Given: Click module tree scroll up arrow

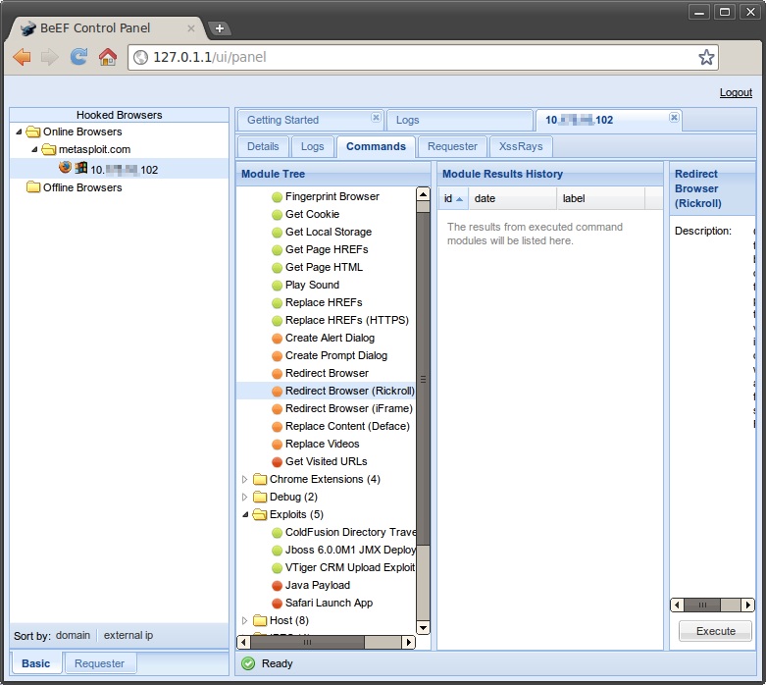Looking at the screenshot, I should tap(423, 194).
